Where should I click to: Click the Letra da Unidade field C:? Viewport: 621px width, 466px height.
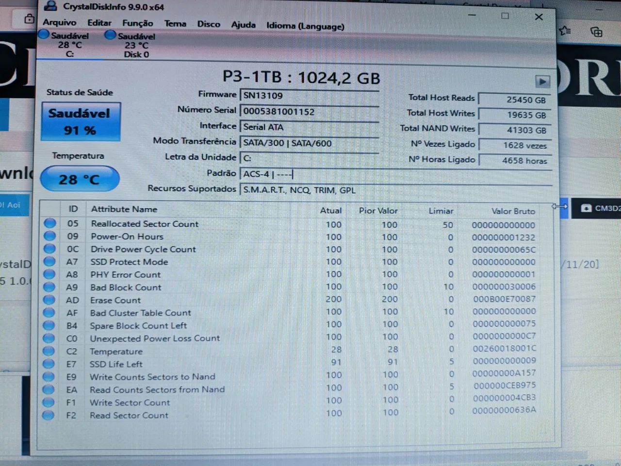(310, 158)
